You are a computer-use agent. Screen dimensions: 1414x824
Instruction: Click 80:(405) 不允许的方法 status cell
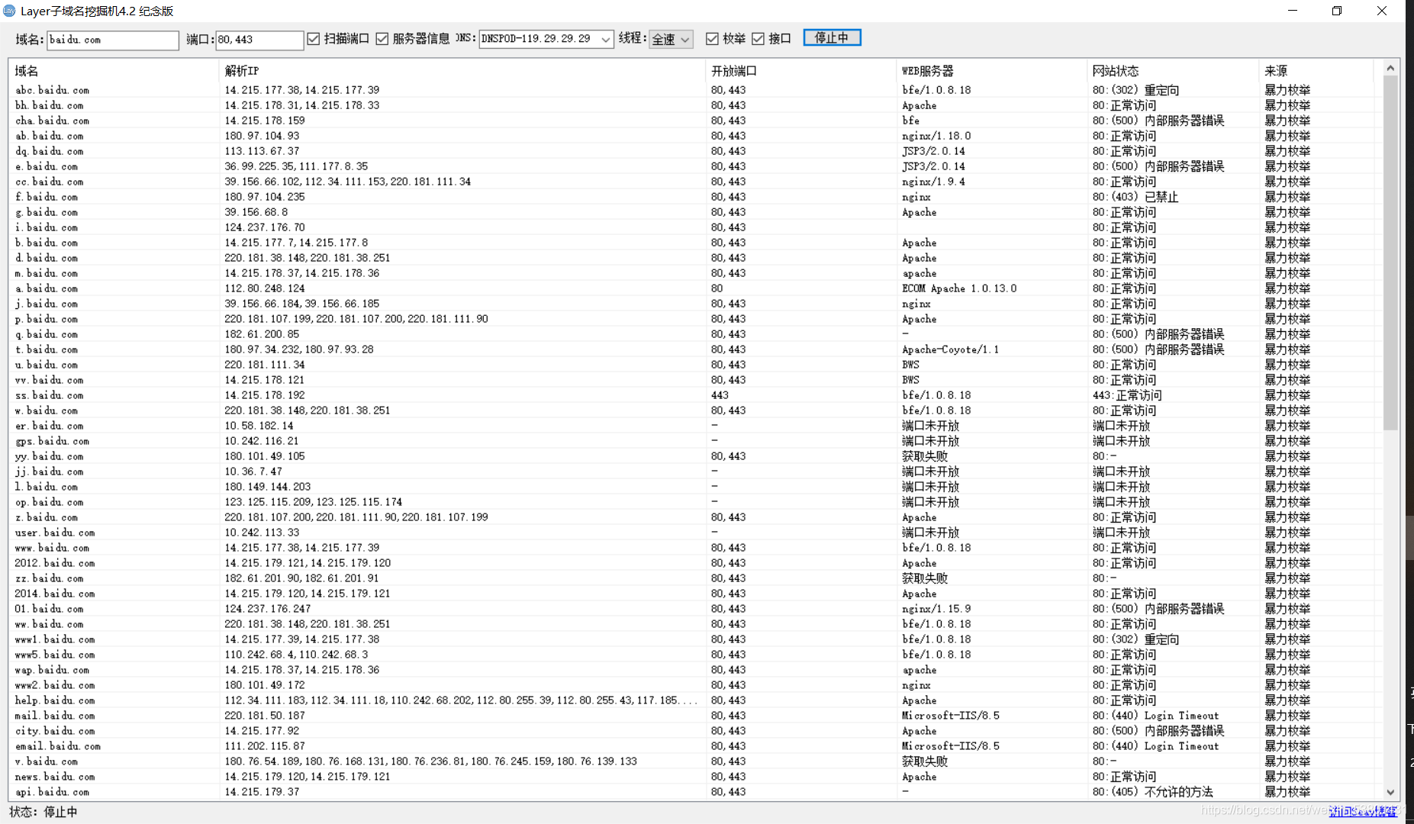coord(1152,792)
